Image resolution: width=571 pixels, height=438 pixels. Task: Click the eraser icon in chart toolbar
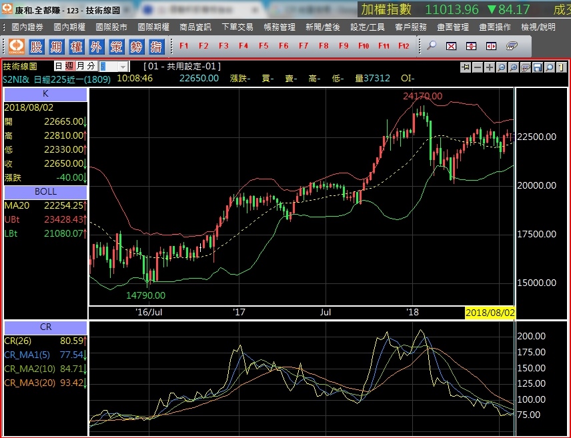(x=526, y=67)
